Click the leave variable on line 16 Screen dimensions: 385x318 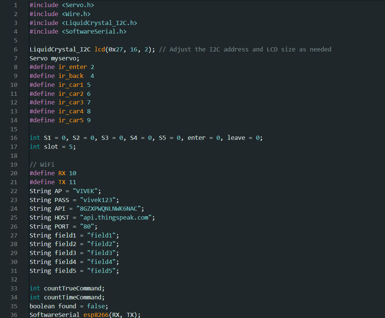236,138
